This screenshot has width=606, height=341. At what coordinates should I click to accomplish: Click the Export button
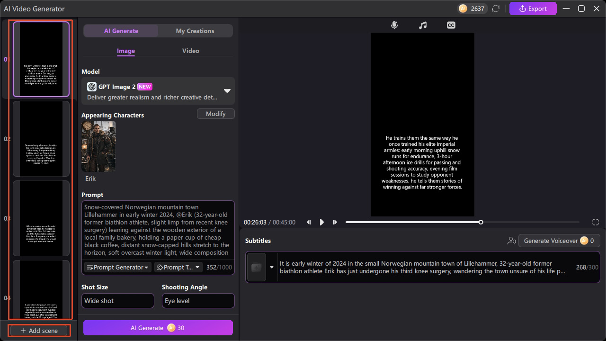click(x=533, y=9)
